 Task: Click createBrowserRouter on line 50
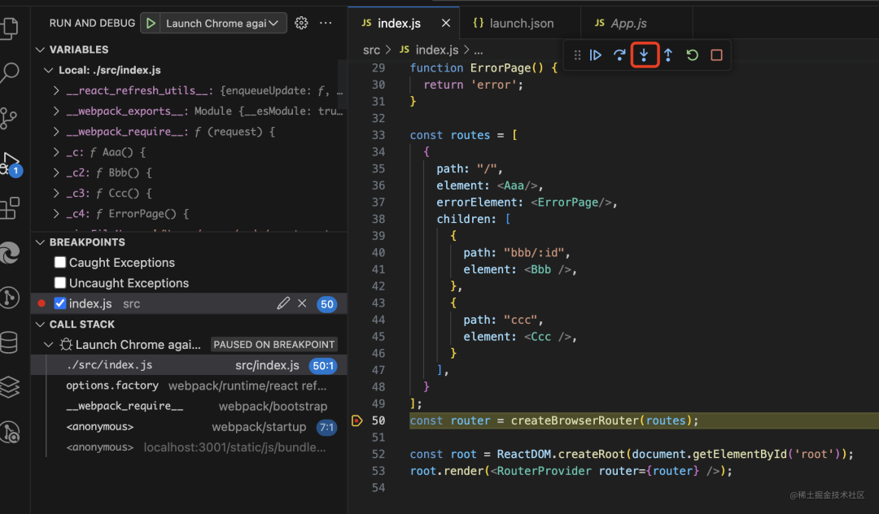(575, 420)
